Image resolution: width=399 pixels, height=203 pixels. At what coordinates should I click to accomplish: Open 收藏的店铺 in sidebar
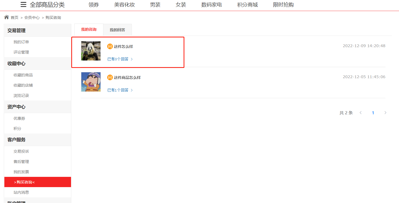[23, 85]
